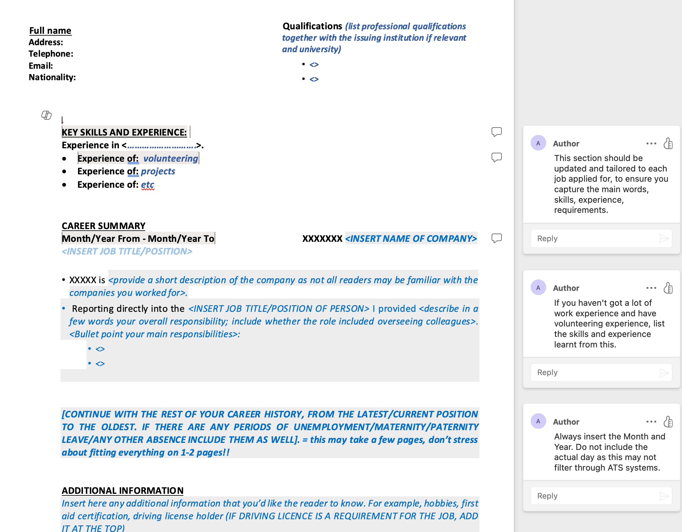Like the comment about tailoring the section
This screenshot has width=682, height=532.
point(668,143)
